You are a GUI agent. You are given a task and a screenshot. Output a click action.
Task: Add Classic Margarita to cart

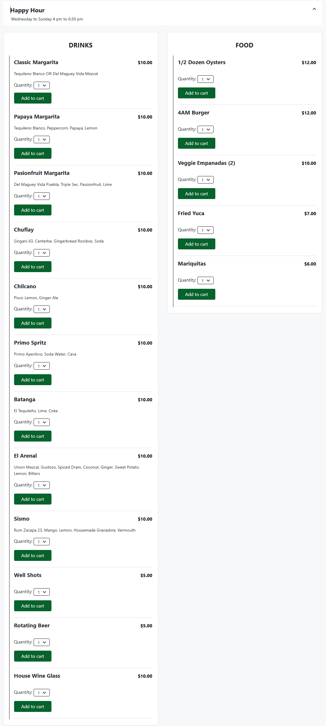(x=33, y=98)
